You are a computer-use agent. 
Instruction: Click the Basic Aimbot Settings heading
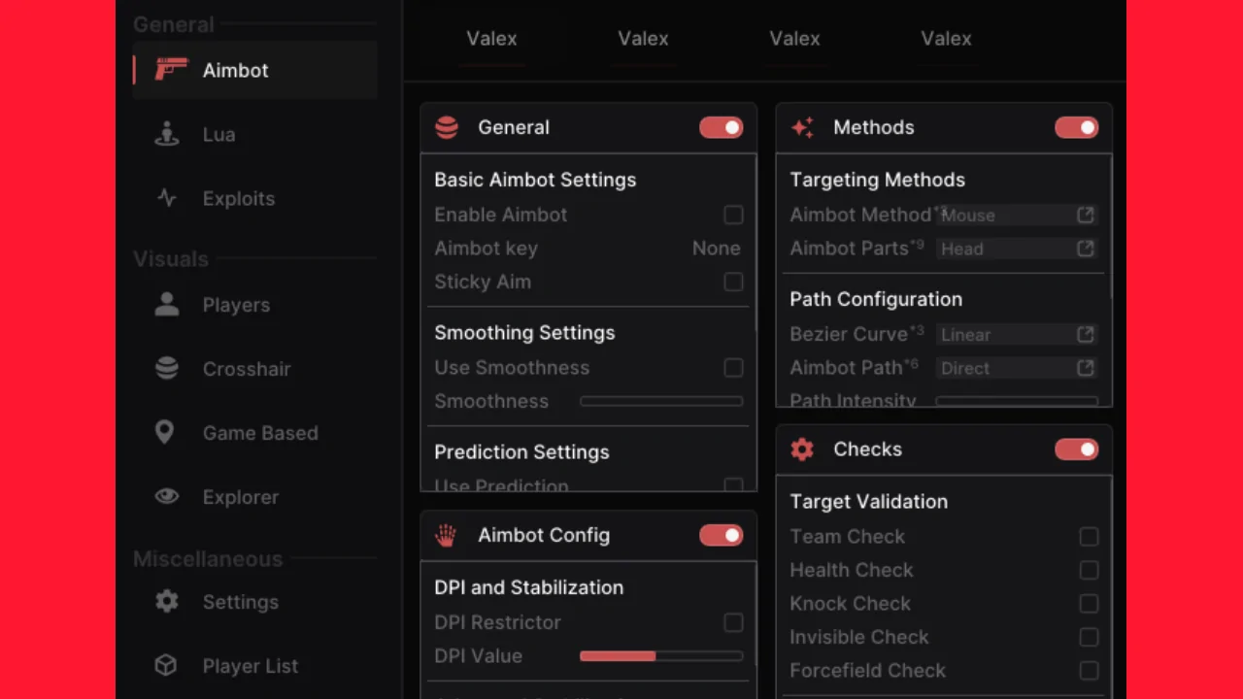click(x=535, y=180)
